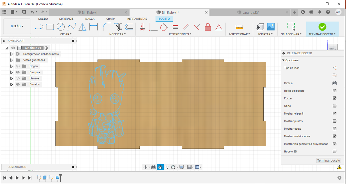Click the Insert derive icon
Viewport: 346px width, 184px height.
click(x=260, y=27)
